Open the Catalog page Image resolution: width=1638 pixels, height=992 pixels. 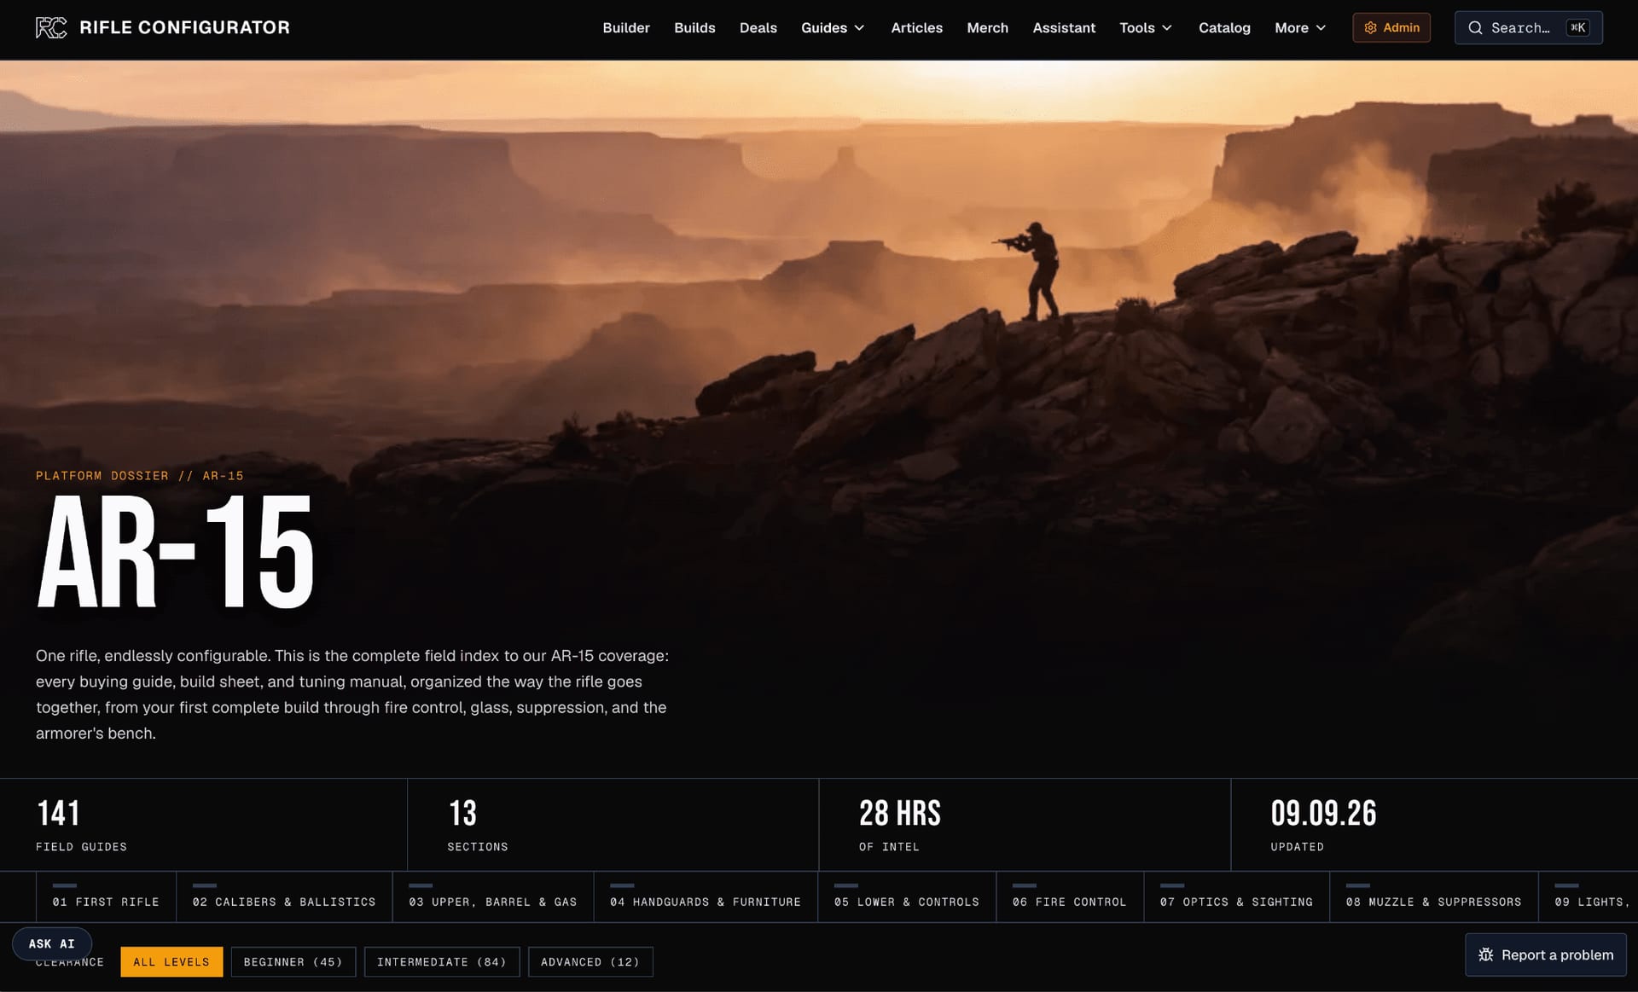[1224, 28]
